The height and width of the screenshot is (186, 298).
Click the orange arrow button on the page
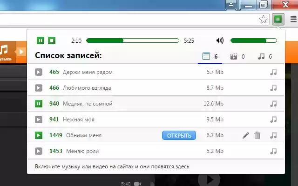point(20,52)
